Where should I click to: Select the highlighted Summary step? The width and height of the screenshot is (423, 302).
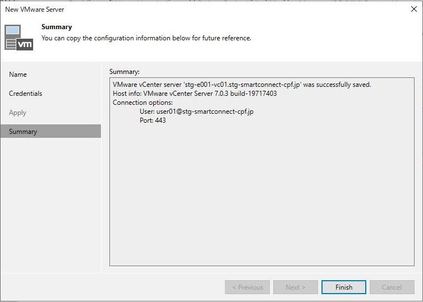tap(50, 131)
